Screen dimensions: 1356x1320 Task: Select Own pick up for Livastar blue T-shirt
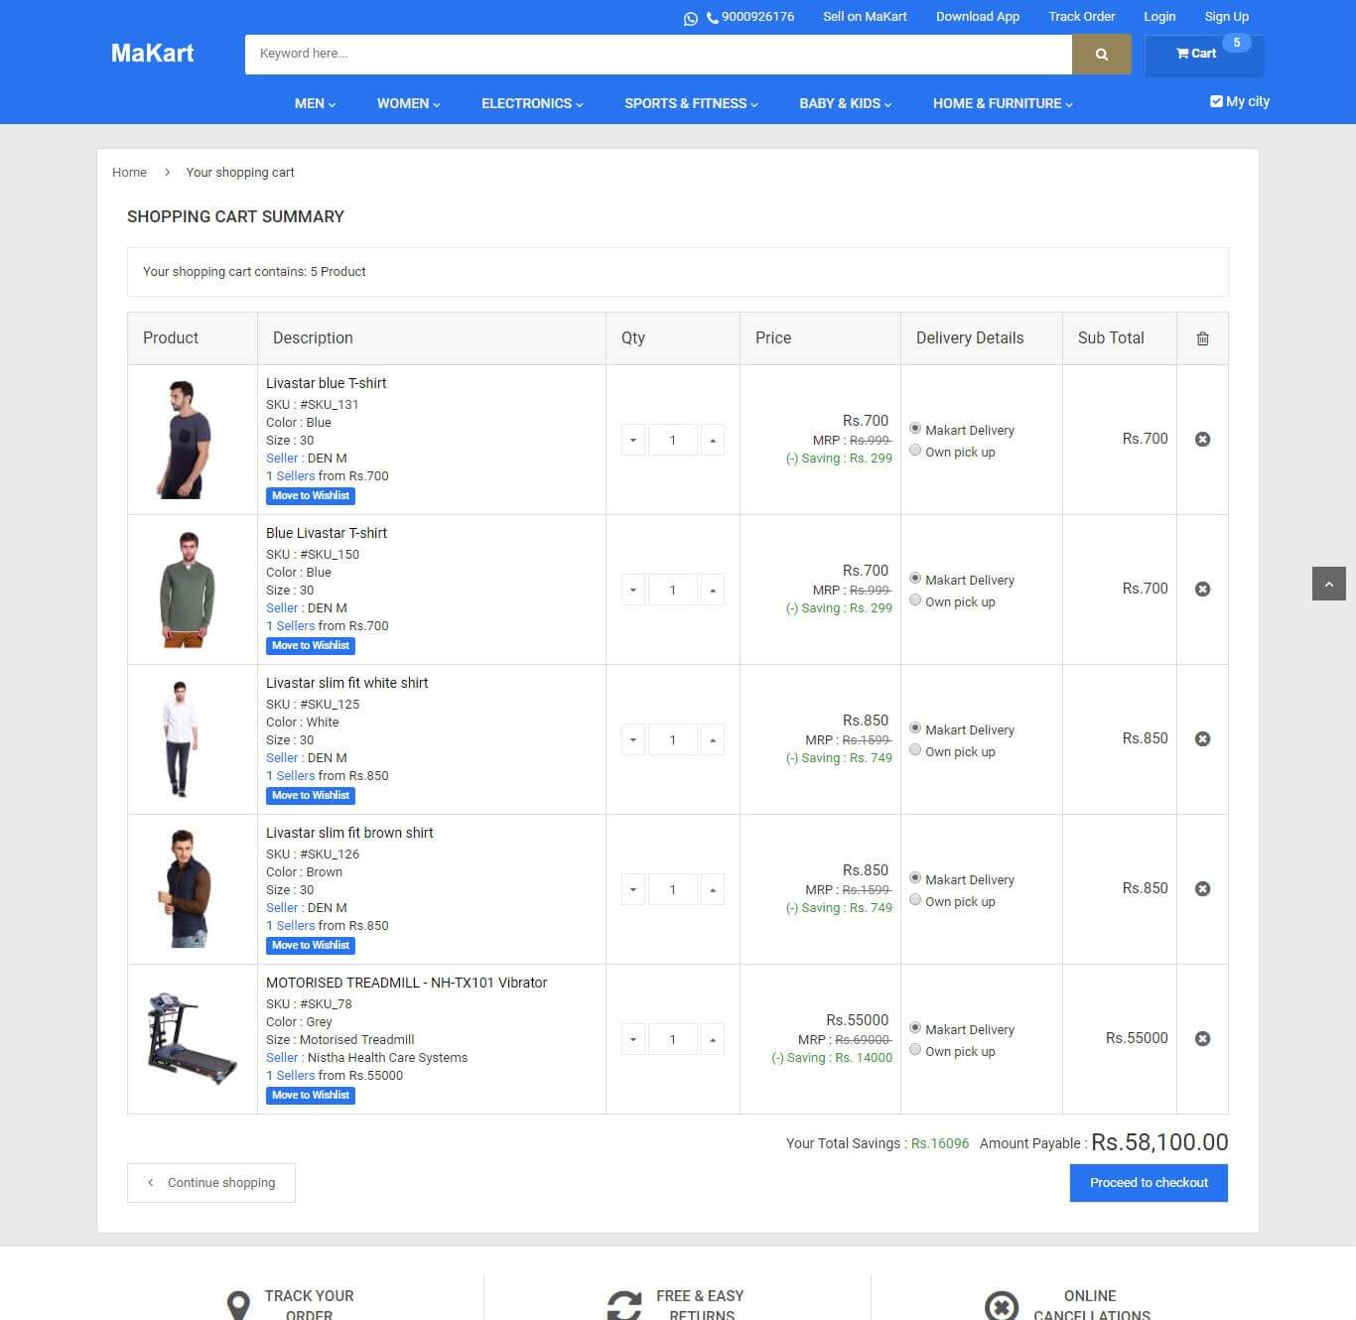pyautogui.click(x=915, y=451)
